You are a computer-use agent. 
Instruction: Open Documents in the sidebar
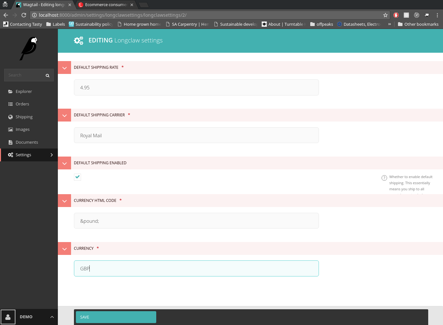coord(29,142)
